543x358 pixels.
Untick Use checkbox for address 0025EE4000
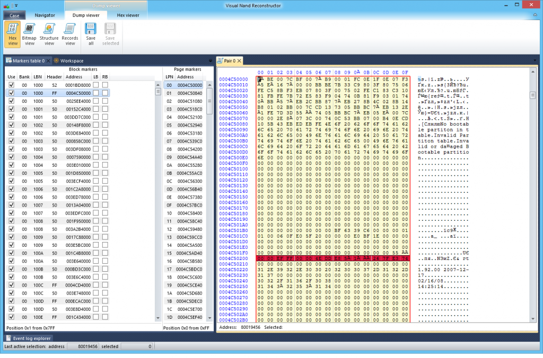12,101
